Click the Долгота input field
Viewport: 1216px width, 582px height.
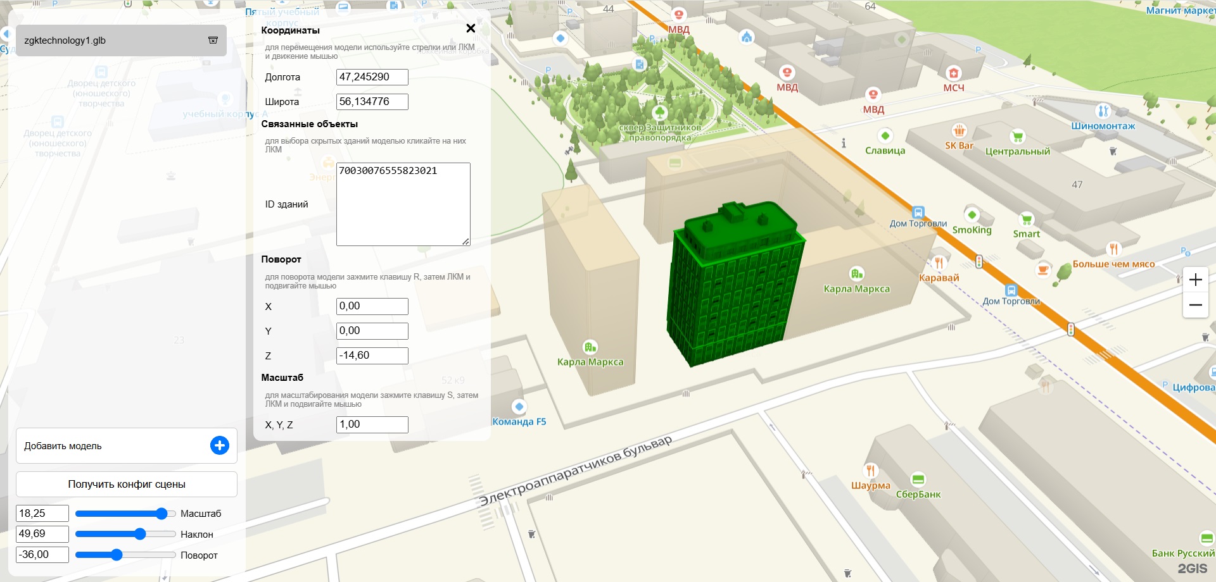point(372,77)
